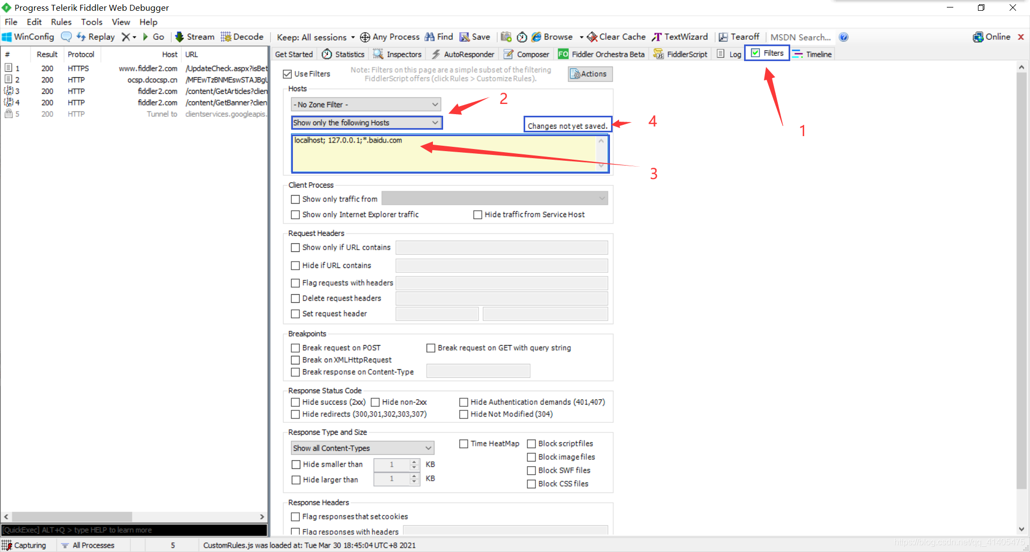Image resolution: width=1030 pixels, height=552 pixels.
Task: Enable Time HeatMap
Action: point(464,444)
